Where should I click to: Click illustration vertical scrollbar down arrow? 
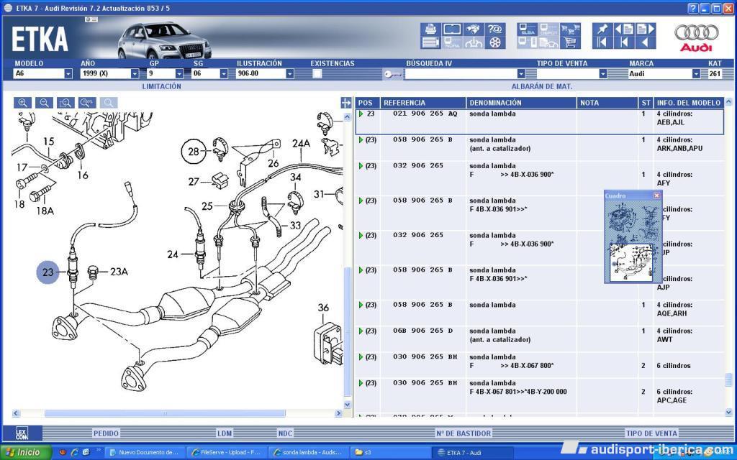(x=348, y=404)
